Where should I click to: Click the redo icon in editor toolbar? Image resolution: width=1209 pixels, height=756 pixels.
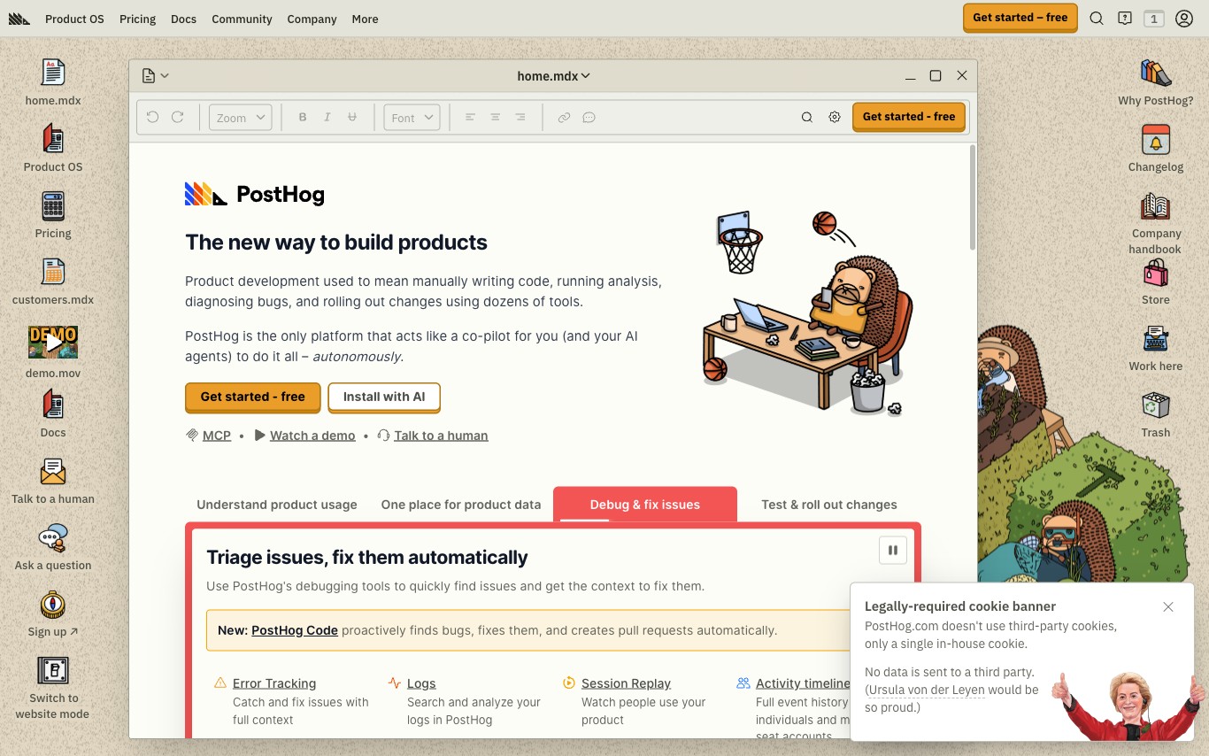coord(177,117)
